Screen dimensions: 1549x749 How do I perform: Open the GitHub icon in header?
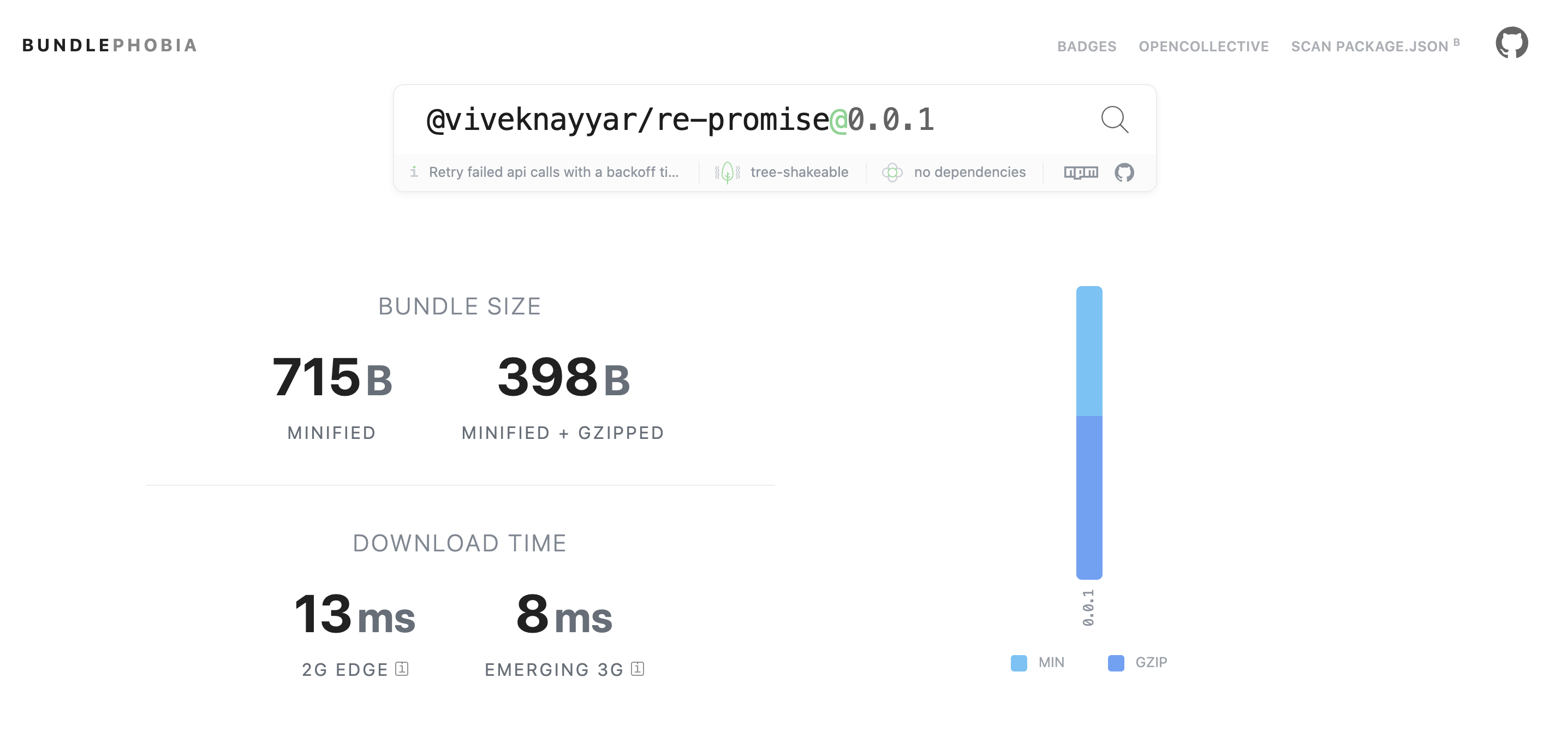pyautogui.click(x=1511, y=43)
